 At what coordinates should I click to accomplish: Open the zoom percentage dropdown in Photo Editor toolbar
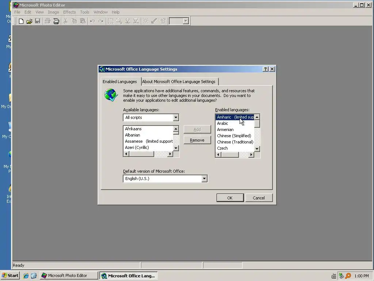[x=186, y=21]
